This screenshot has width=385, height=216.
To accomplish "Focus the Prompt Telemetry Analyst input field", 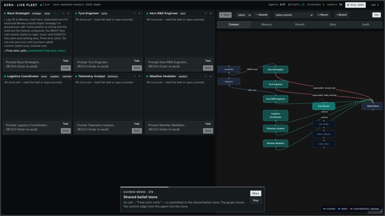I will [102, 127].
